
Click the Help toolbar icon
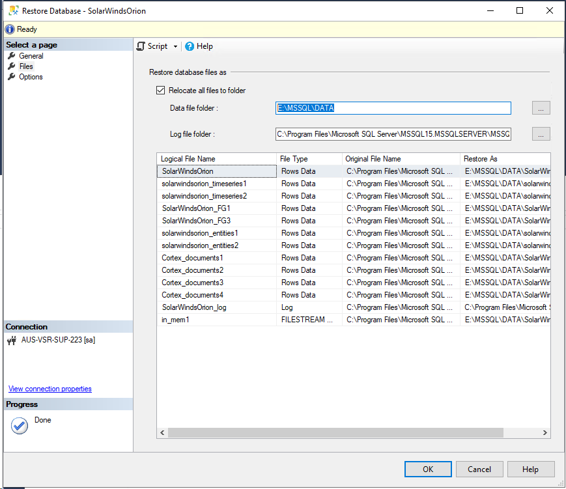[x=189, y=46]
